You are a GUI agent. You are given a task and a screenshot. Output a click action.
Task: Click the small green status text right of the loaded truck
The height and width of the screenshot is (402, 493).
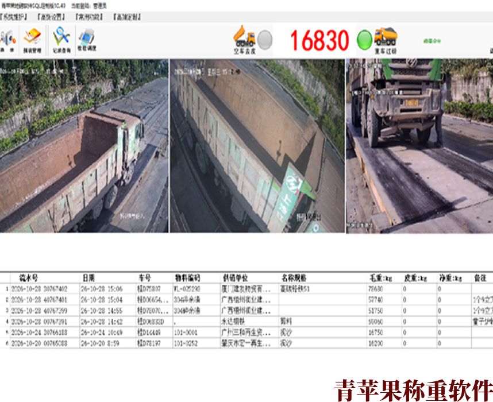pyautogui.click(x=432, y=41)
